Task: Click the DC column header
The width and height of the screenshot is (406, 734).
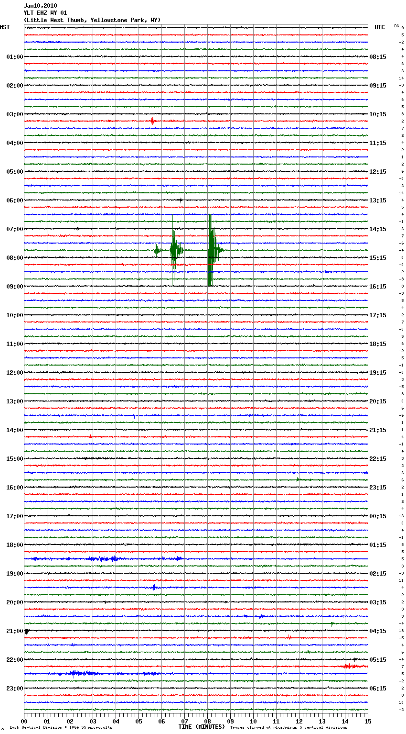Action: point(396,26)
